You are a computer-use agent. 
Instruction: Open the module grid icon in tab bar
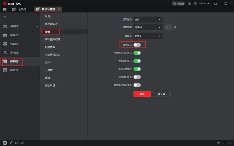point(5,9)
